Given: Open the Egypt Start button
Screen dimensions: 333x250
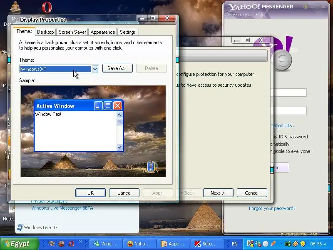Looking at the screenshot, I should [20, 244].
